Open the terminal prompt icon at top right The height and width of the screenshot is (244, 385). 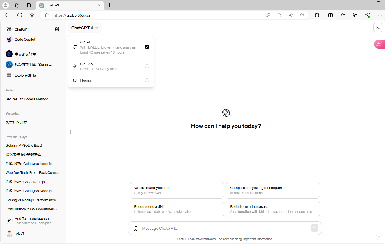coord(378,27)
